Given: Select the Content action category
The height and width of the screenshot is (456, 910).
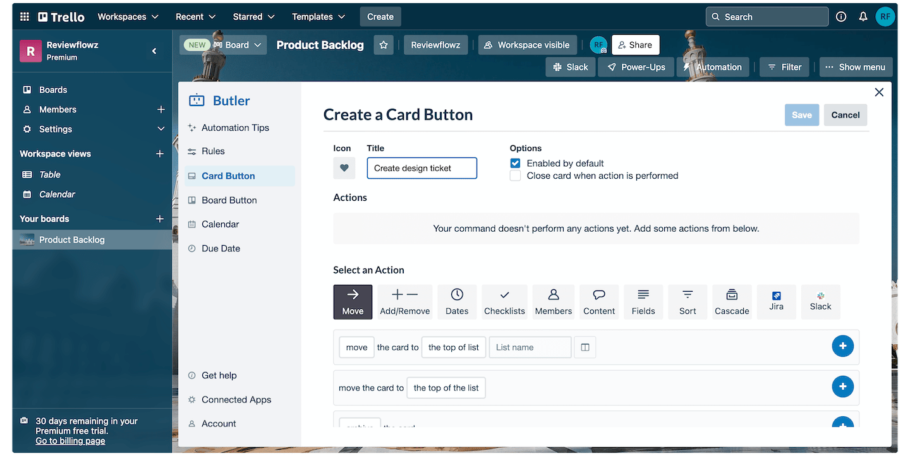Looking at the screenshot, I should [x=599, y=302].
